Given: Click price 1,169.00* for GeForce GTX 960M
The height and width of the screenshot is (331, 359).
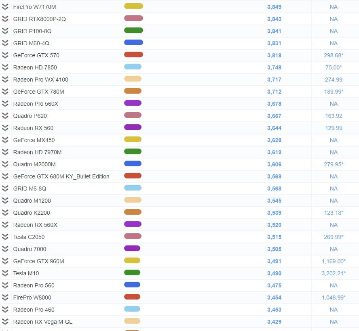Looking at the screenshot, I should pyautogui.click(x=334, y=262).
